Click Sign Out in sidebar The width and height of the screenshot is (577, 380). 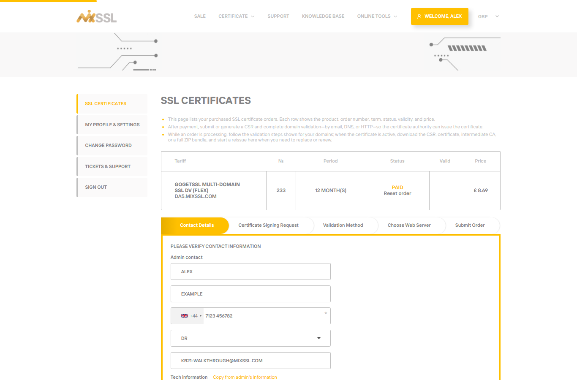112,187
